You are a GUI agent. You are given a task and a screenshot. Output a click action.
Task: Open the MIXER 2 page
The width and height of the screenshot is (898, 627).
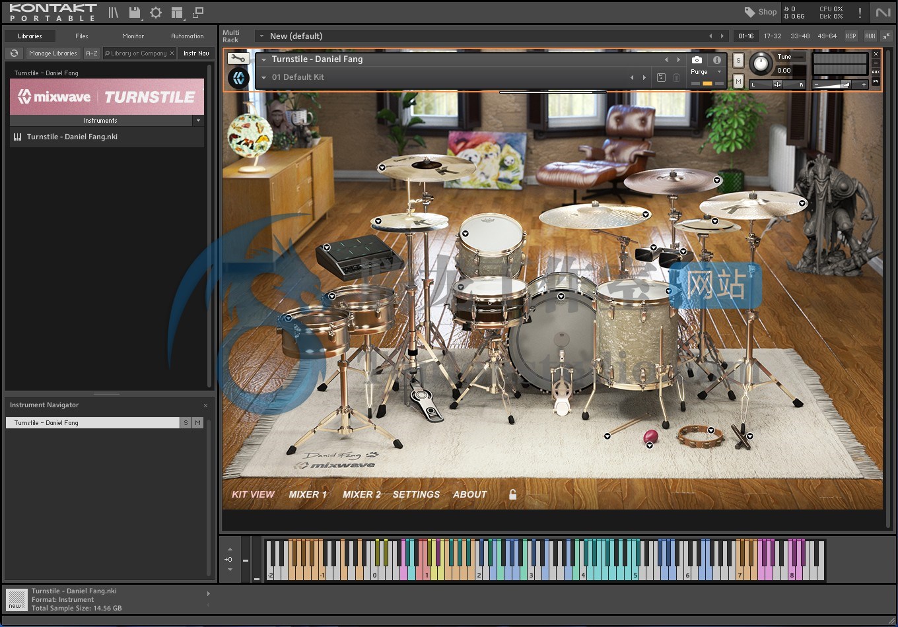[362, 494]
